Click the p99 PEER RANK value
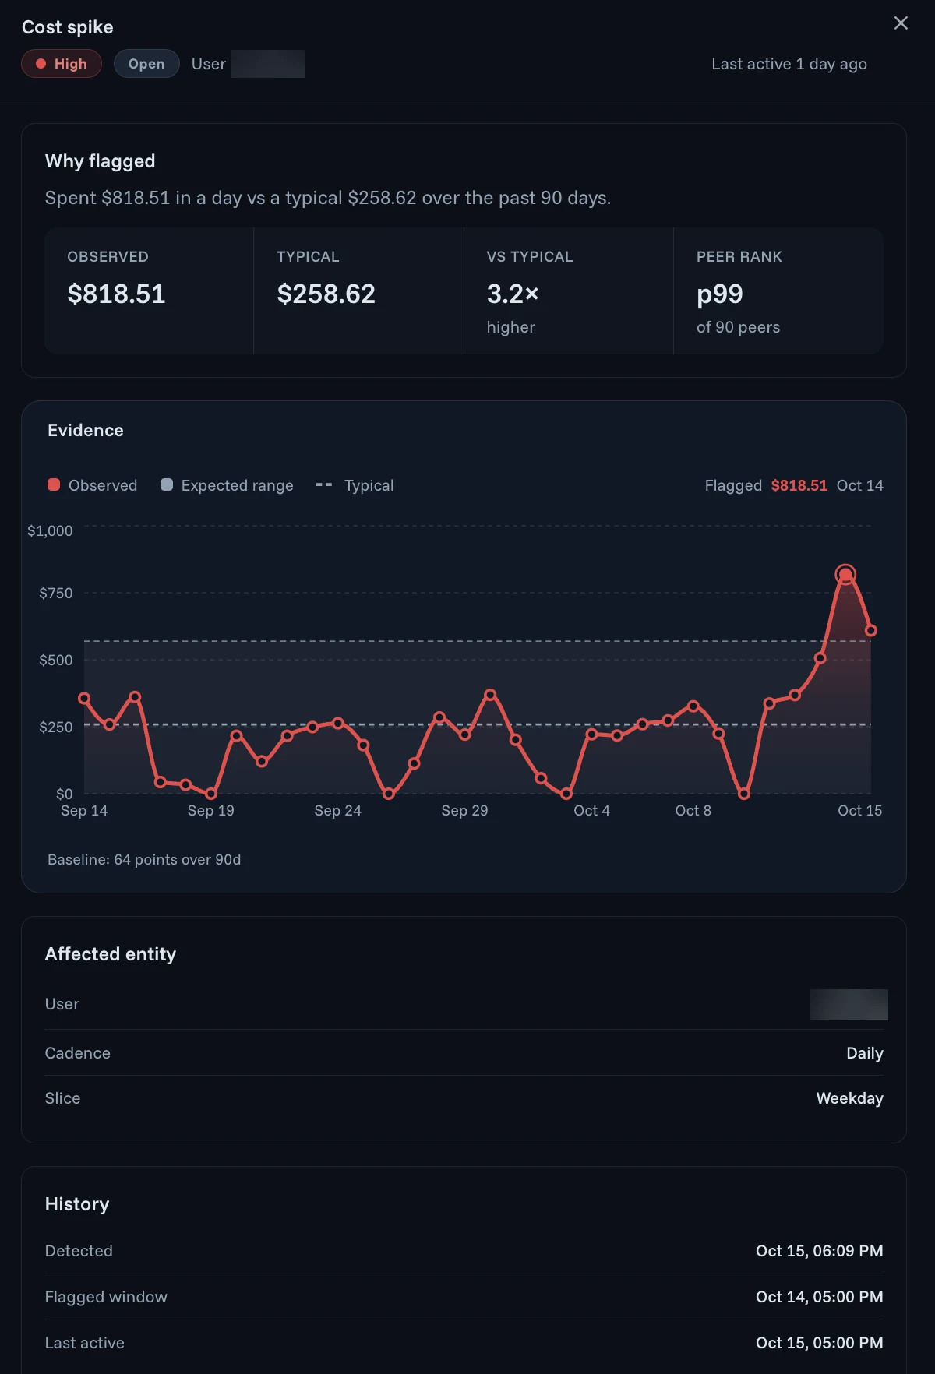The image size is (935, 1374). pyautogui.click(x=720, y=294)
